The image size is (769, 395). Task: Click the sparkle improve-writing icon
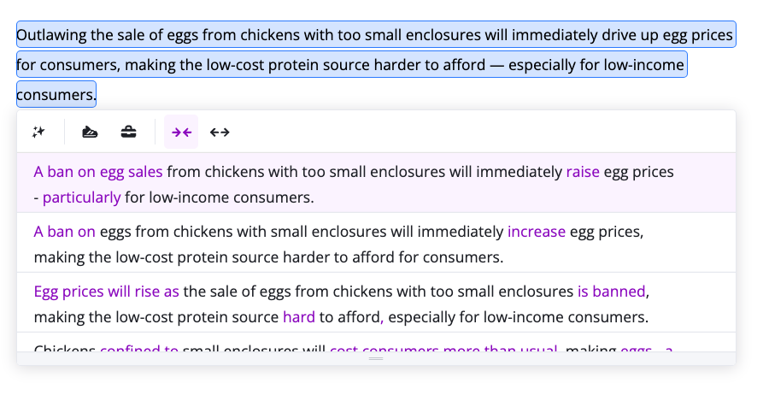38,132
